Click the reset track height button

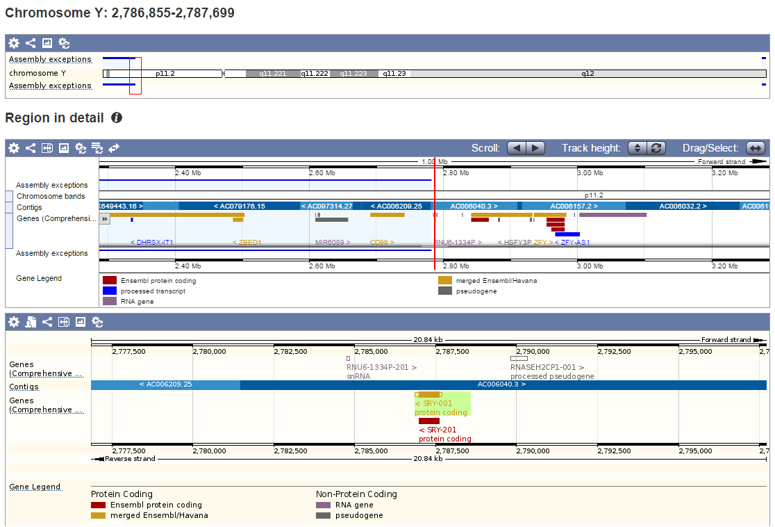(x=656, y=148)
